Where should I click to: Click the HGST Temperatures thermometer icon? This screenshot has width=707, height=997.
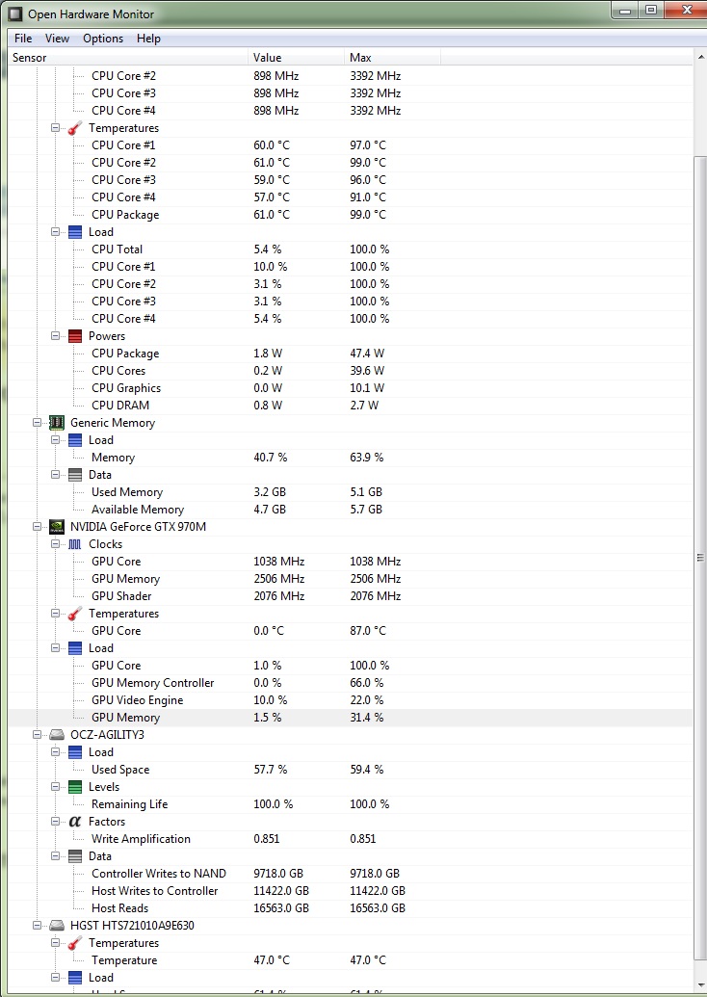coord(75,943)
